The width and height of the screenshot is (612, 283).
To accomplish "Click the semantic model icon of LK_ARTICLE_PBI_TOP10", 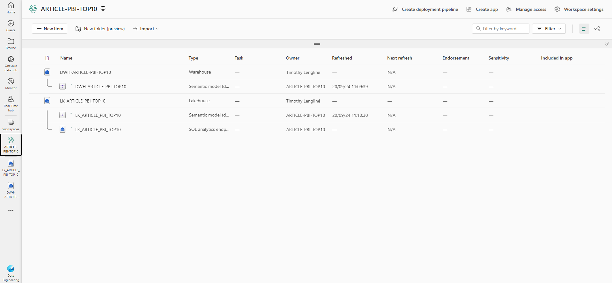I will pos(63,115).
